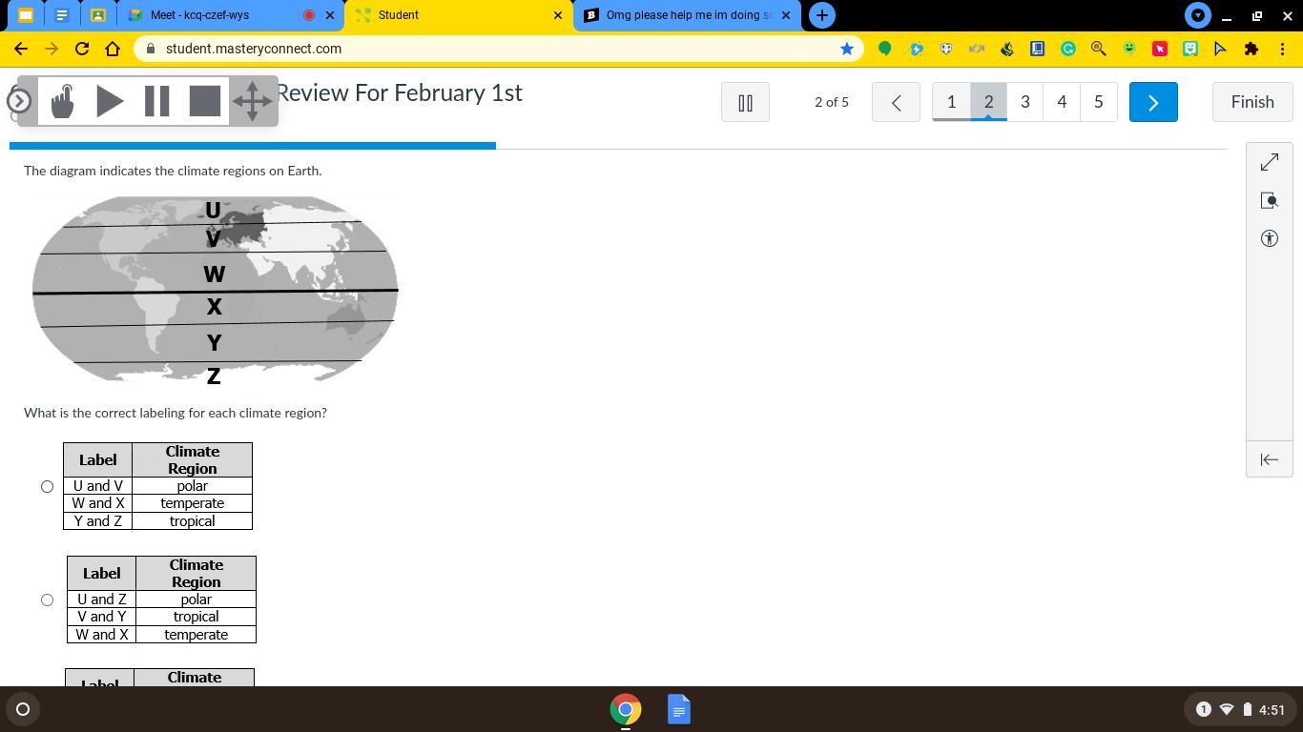Pause the assessment with the pause button
Viewport: 1303px width, 732px height.
point(745,102)
